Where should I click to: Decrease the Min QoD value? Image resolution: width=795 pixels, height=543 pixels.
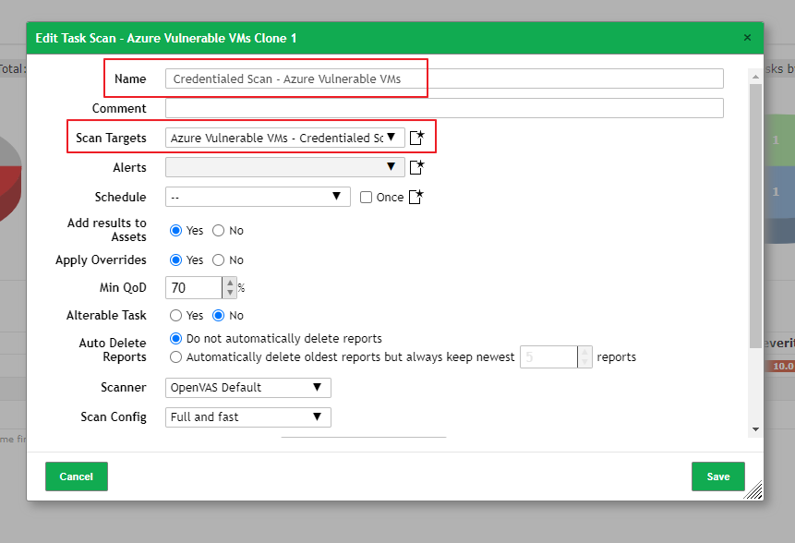[x=230, y=293]
